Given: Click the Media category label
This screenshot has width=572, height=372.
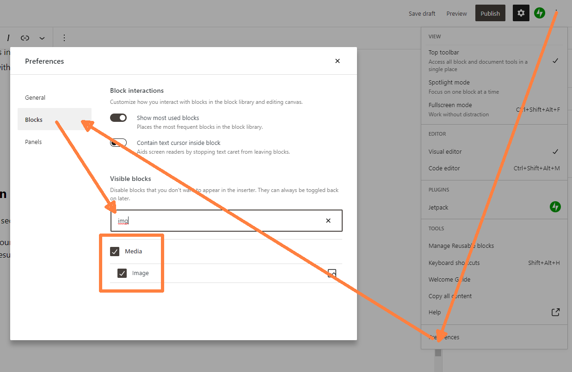Looking at the screenshot, I should click(133, 252).
